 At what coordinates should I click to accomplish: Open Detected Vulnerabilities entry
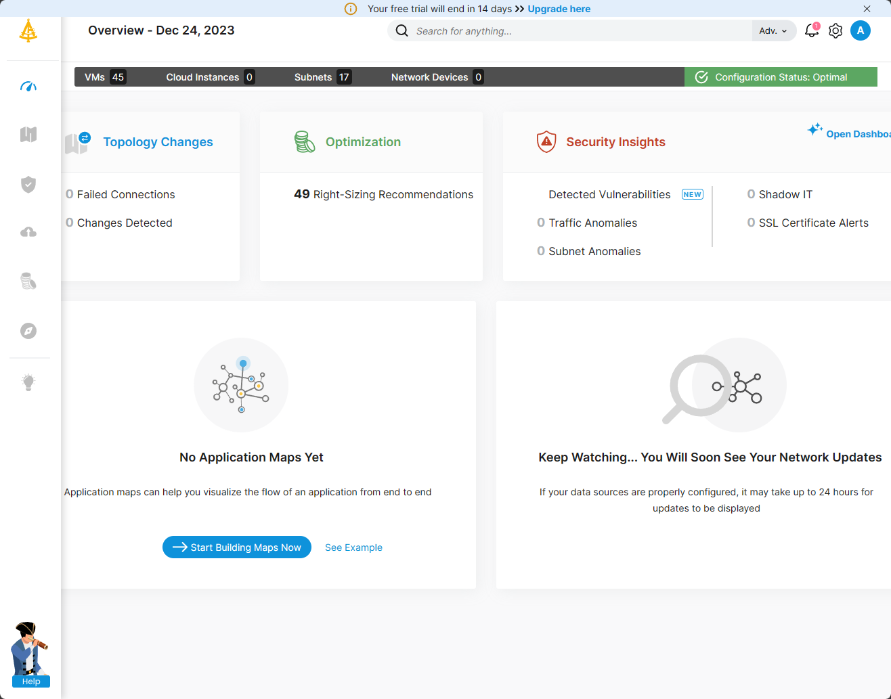(x=609, y=194)
